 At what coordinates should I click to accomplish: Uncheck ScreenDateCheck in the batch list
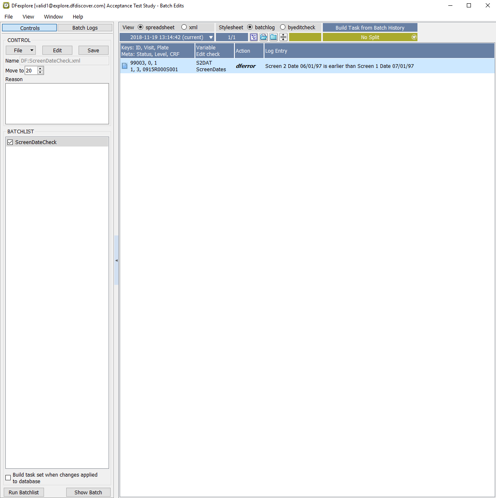coord(10,142)
